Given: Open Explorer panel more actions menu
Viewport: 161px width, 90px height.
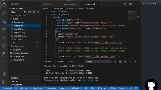Looking at the screenshot, I should click(36, 4).
